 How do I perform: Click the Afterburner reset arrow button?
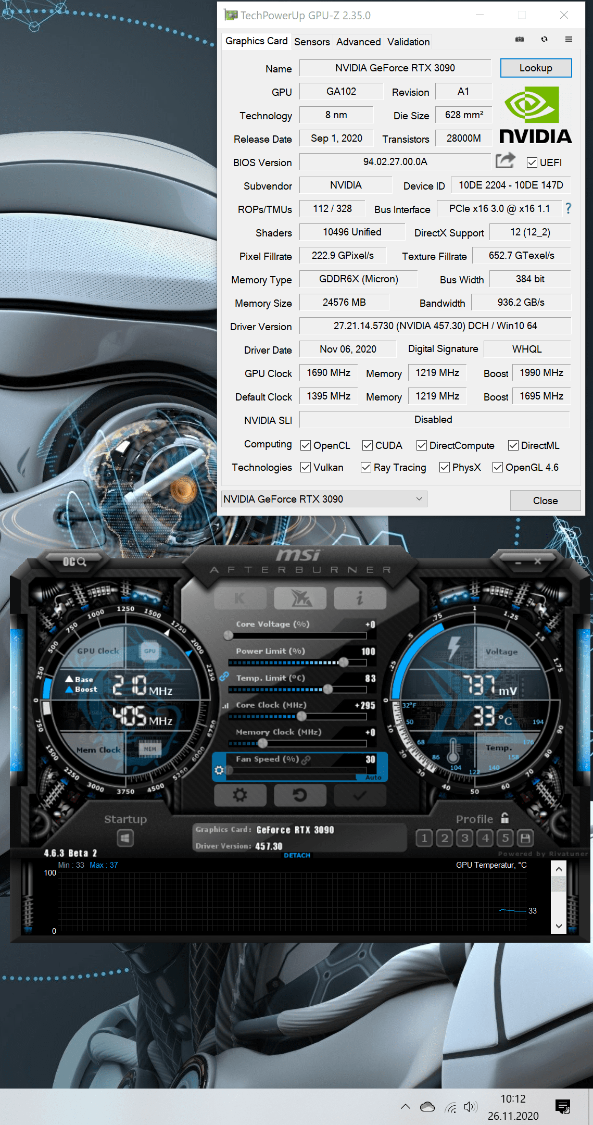[300, 795]
